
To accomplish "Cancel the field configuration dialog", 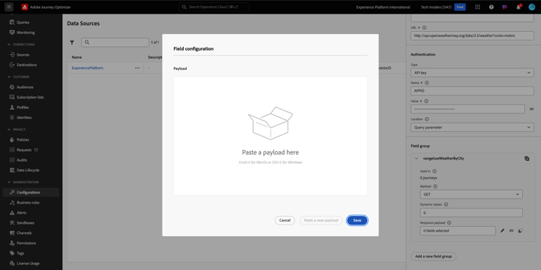I will click(x=285, y=220).
